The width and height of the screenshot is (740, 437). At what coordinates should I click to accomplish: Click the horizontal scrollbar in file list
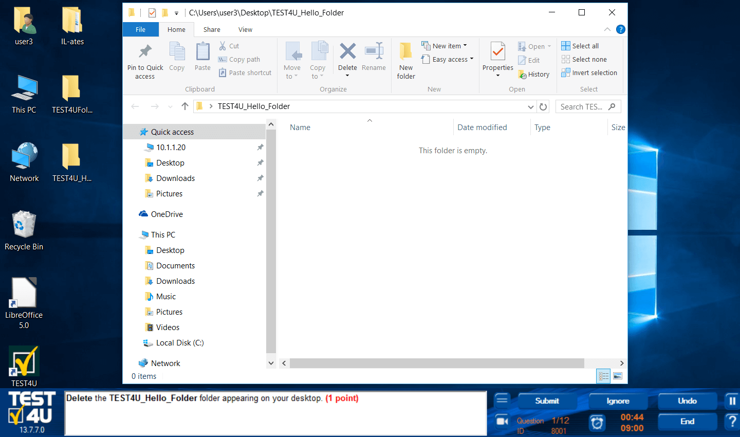437,363
